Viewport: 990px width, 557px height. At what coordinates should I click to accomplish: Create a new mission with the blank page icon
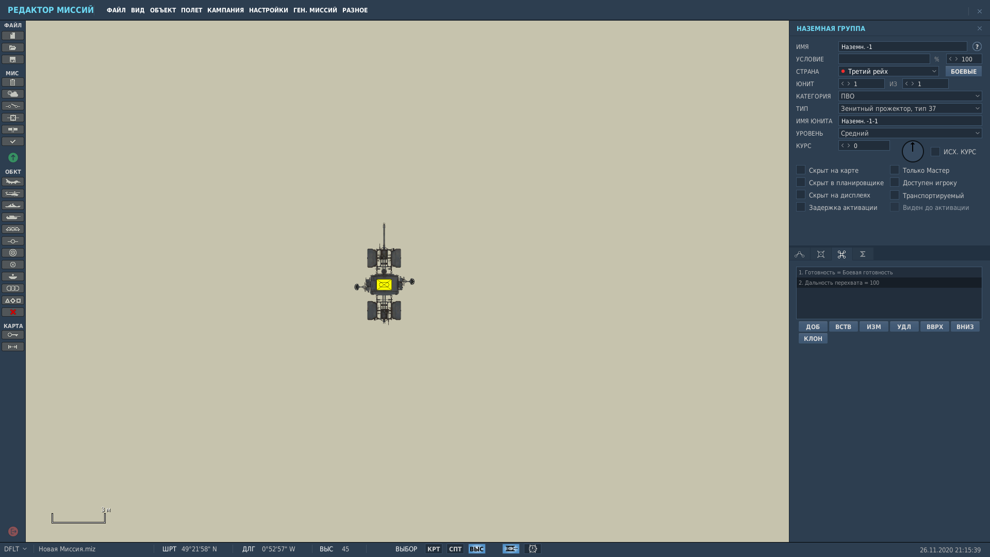(13, 36)
